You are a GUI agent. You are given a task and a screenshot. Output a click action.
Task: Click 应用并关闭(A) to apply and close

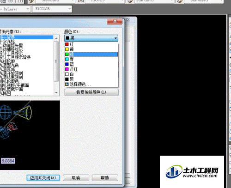(43, 178)
